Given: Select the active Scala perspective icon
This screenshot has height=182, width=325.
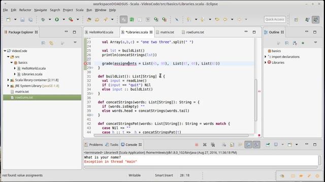Looking at the screenshot, I should (x=316, y=20).
